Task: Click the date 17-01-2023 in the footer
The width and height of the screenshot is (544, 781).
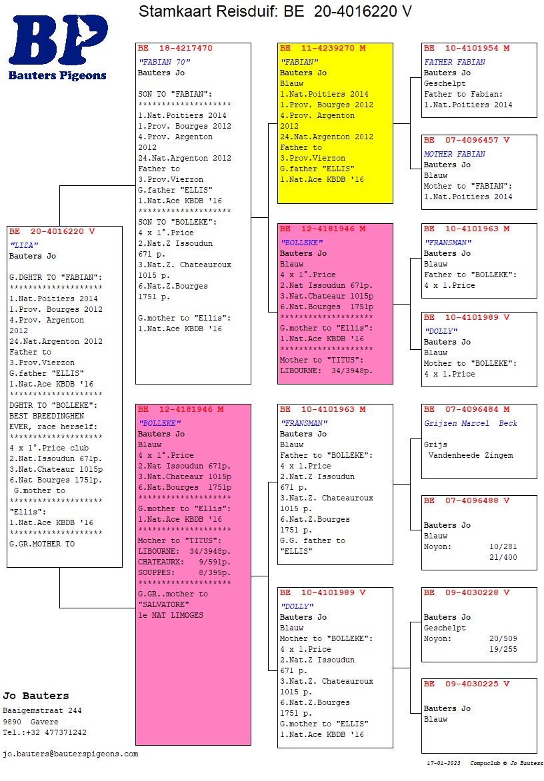Action: point(443,763)
